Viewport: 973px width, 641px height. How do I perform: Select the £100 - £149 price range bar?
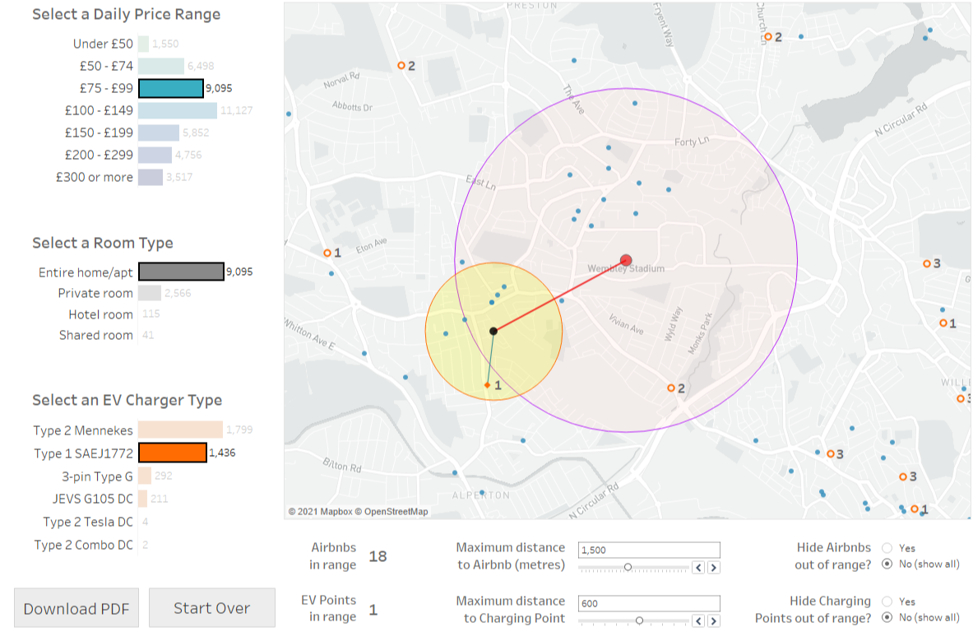tap(177, 110)
